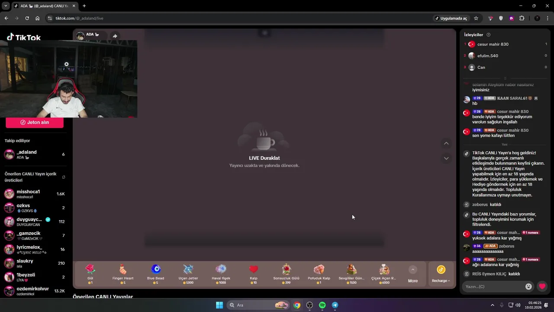
Task: Expand more gifts with the More arrow
Action: click(413, 274)
